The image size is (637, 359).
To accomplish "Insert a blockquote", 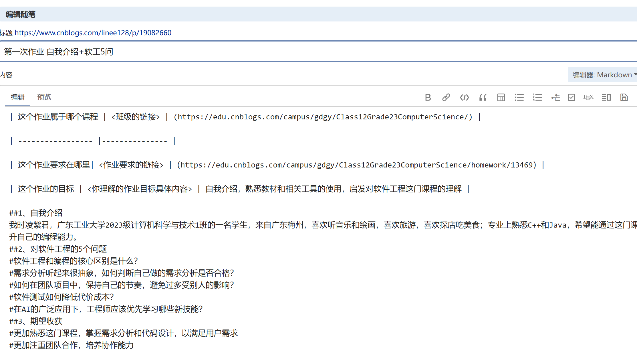I will (483, 97).
